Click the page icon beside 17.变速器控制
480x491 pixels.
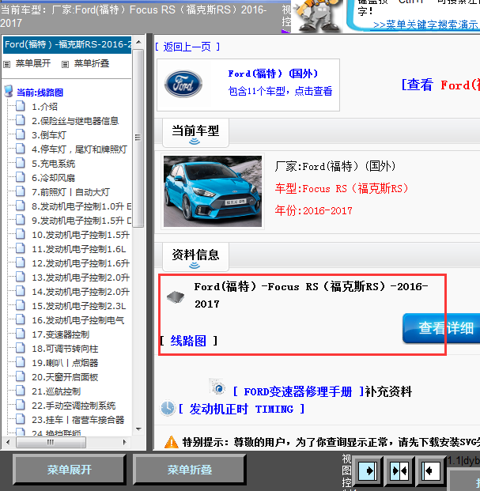(21, 334)
